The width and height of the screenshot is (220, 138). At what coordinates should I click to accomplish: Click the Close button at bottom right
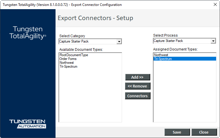click(x=204, y=132)
